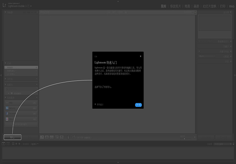Open the Web module

click(232, 6)
